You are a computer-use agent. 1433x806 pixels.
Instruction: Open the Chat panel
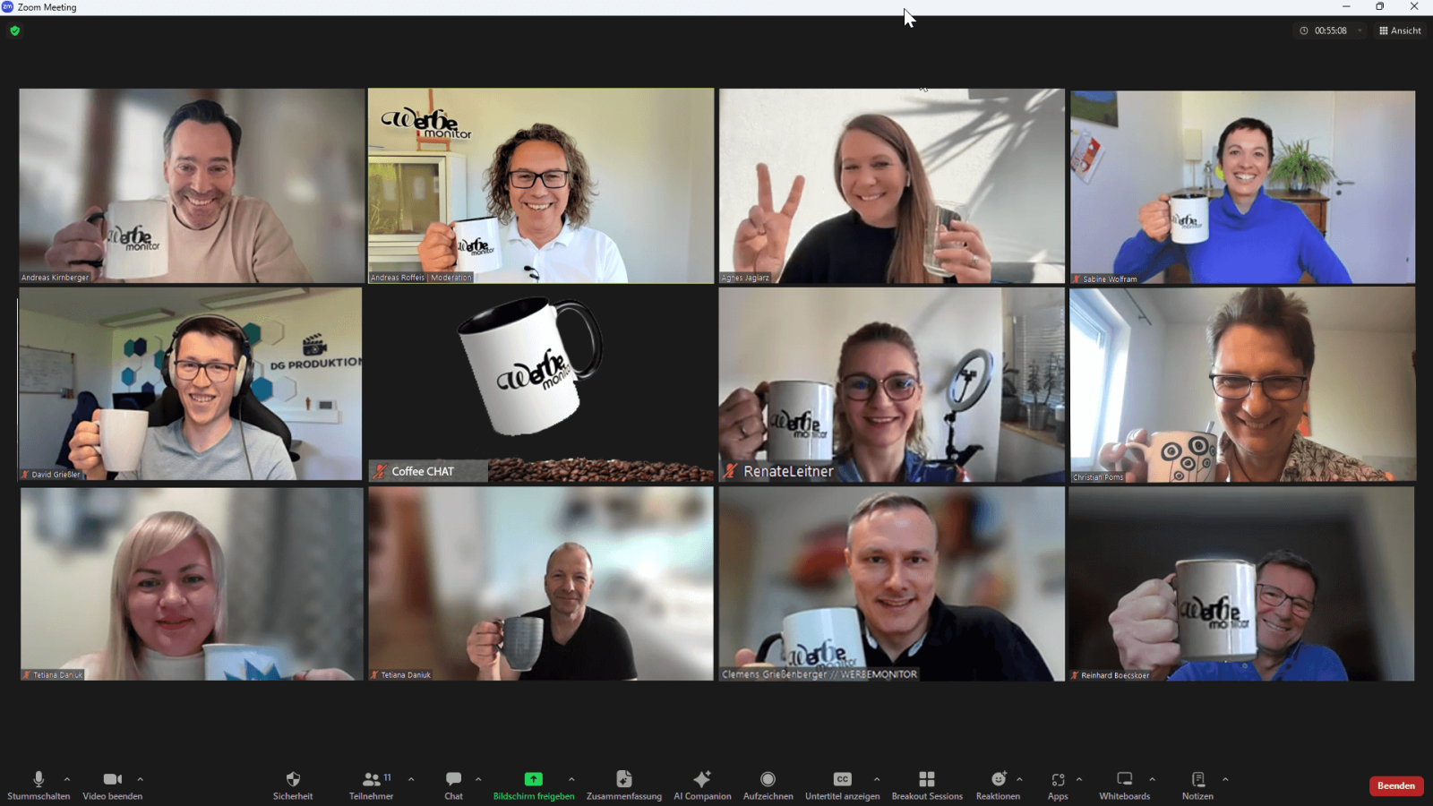click(453, 780)
